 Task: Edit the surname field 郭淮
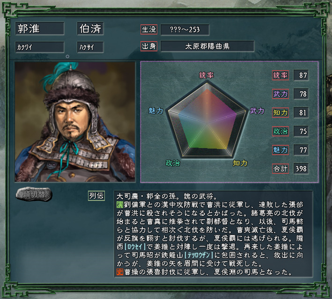click(x=40, y=28)
